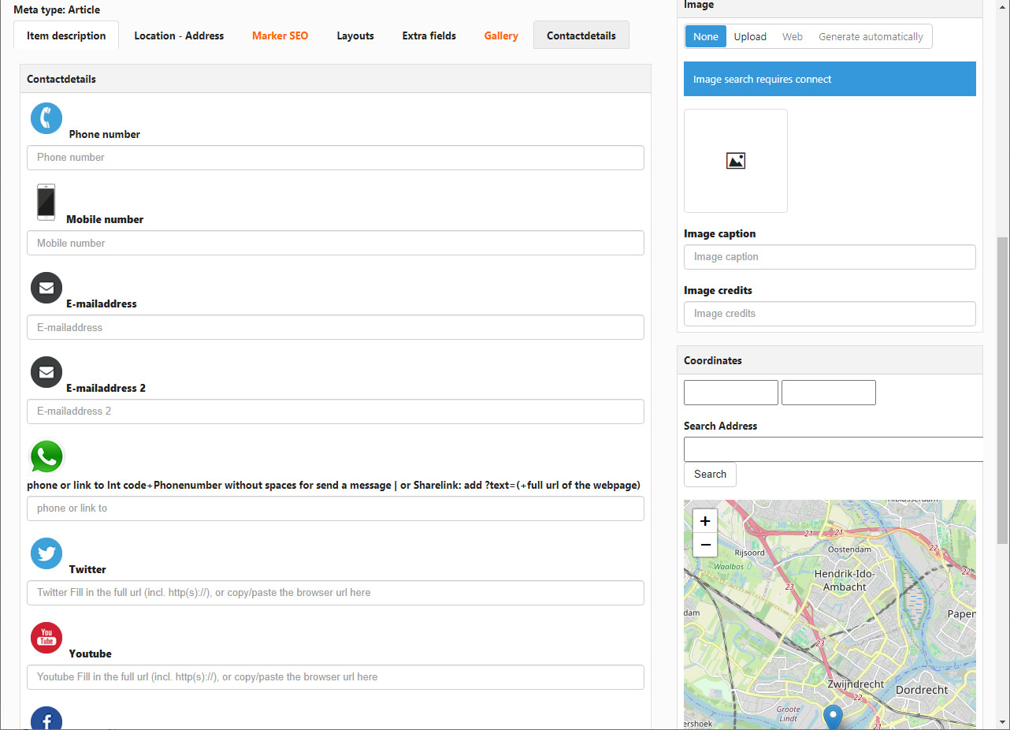Open the Location - Address tab

pos(179,35)
